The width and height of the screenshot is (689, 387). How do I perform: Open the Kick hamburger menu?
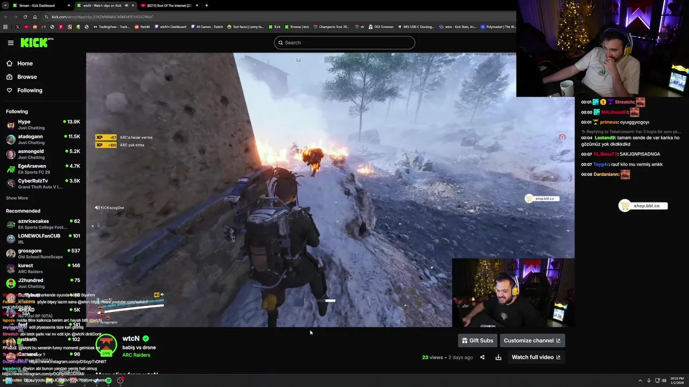click(x=10, y=42)
